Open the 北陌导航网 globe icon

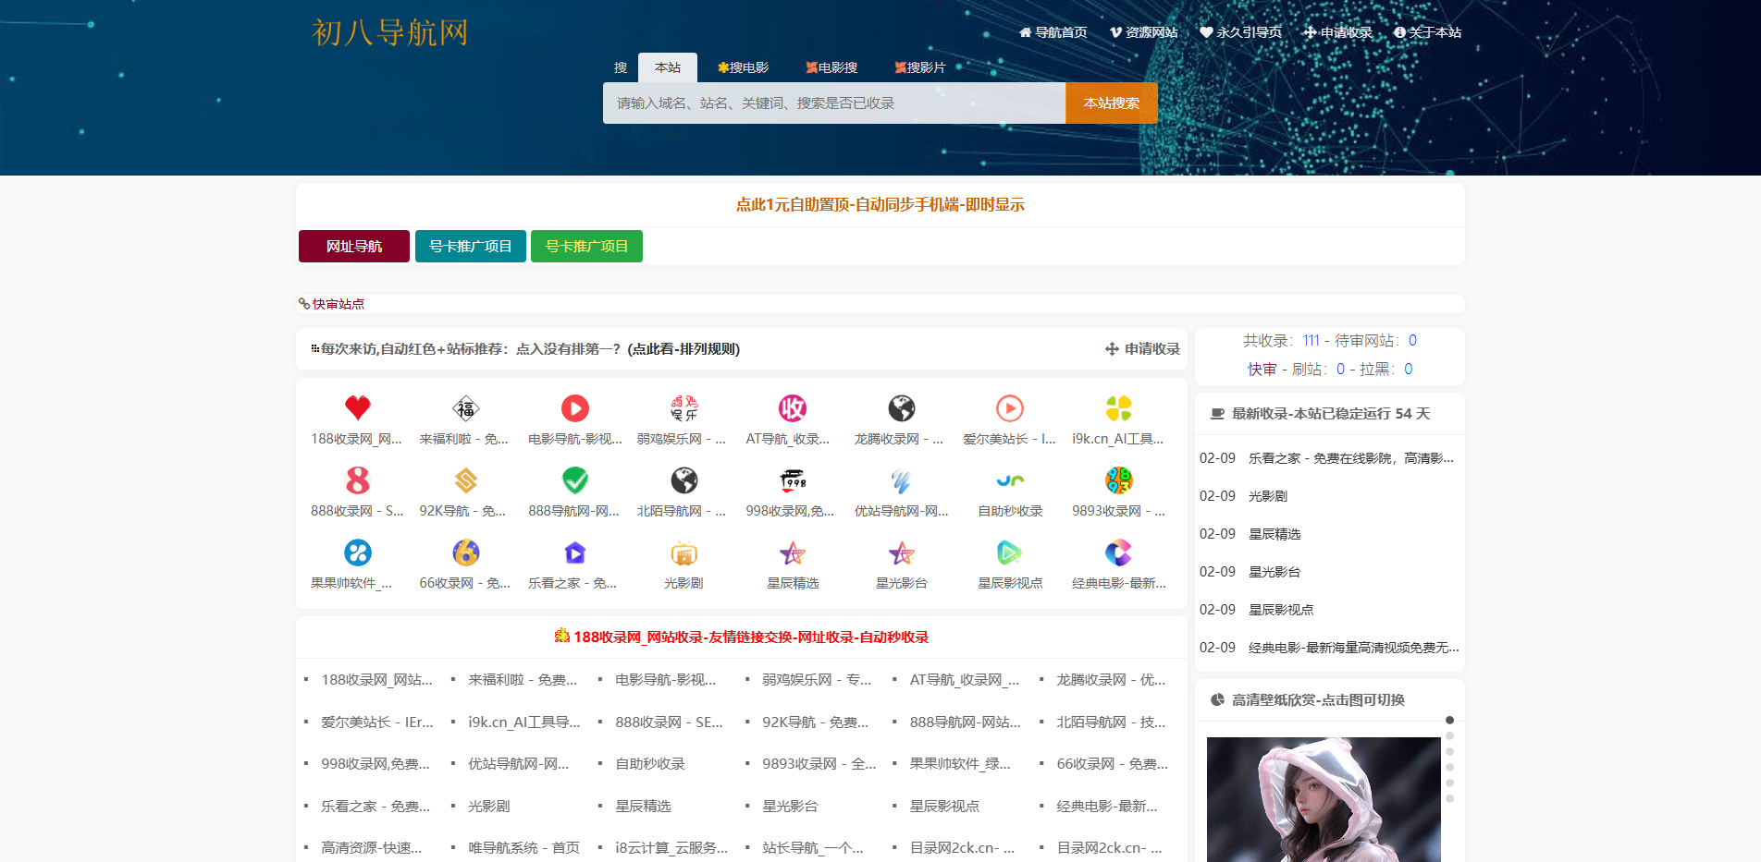point(683,480)
